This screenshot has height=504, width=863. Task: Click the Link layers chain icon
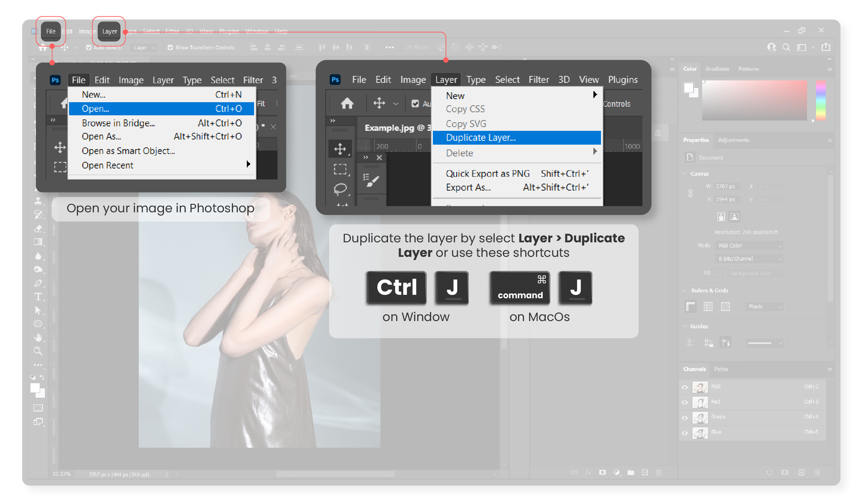(x=574, y=472)
